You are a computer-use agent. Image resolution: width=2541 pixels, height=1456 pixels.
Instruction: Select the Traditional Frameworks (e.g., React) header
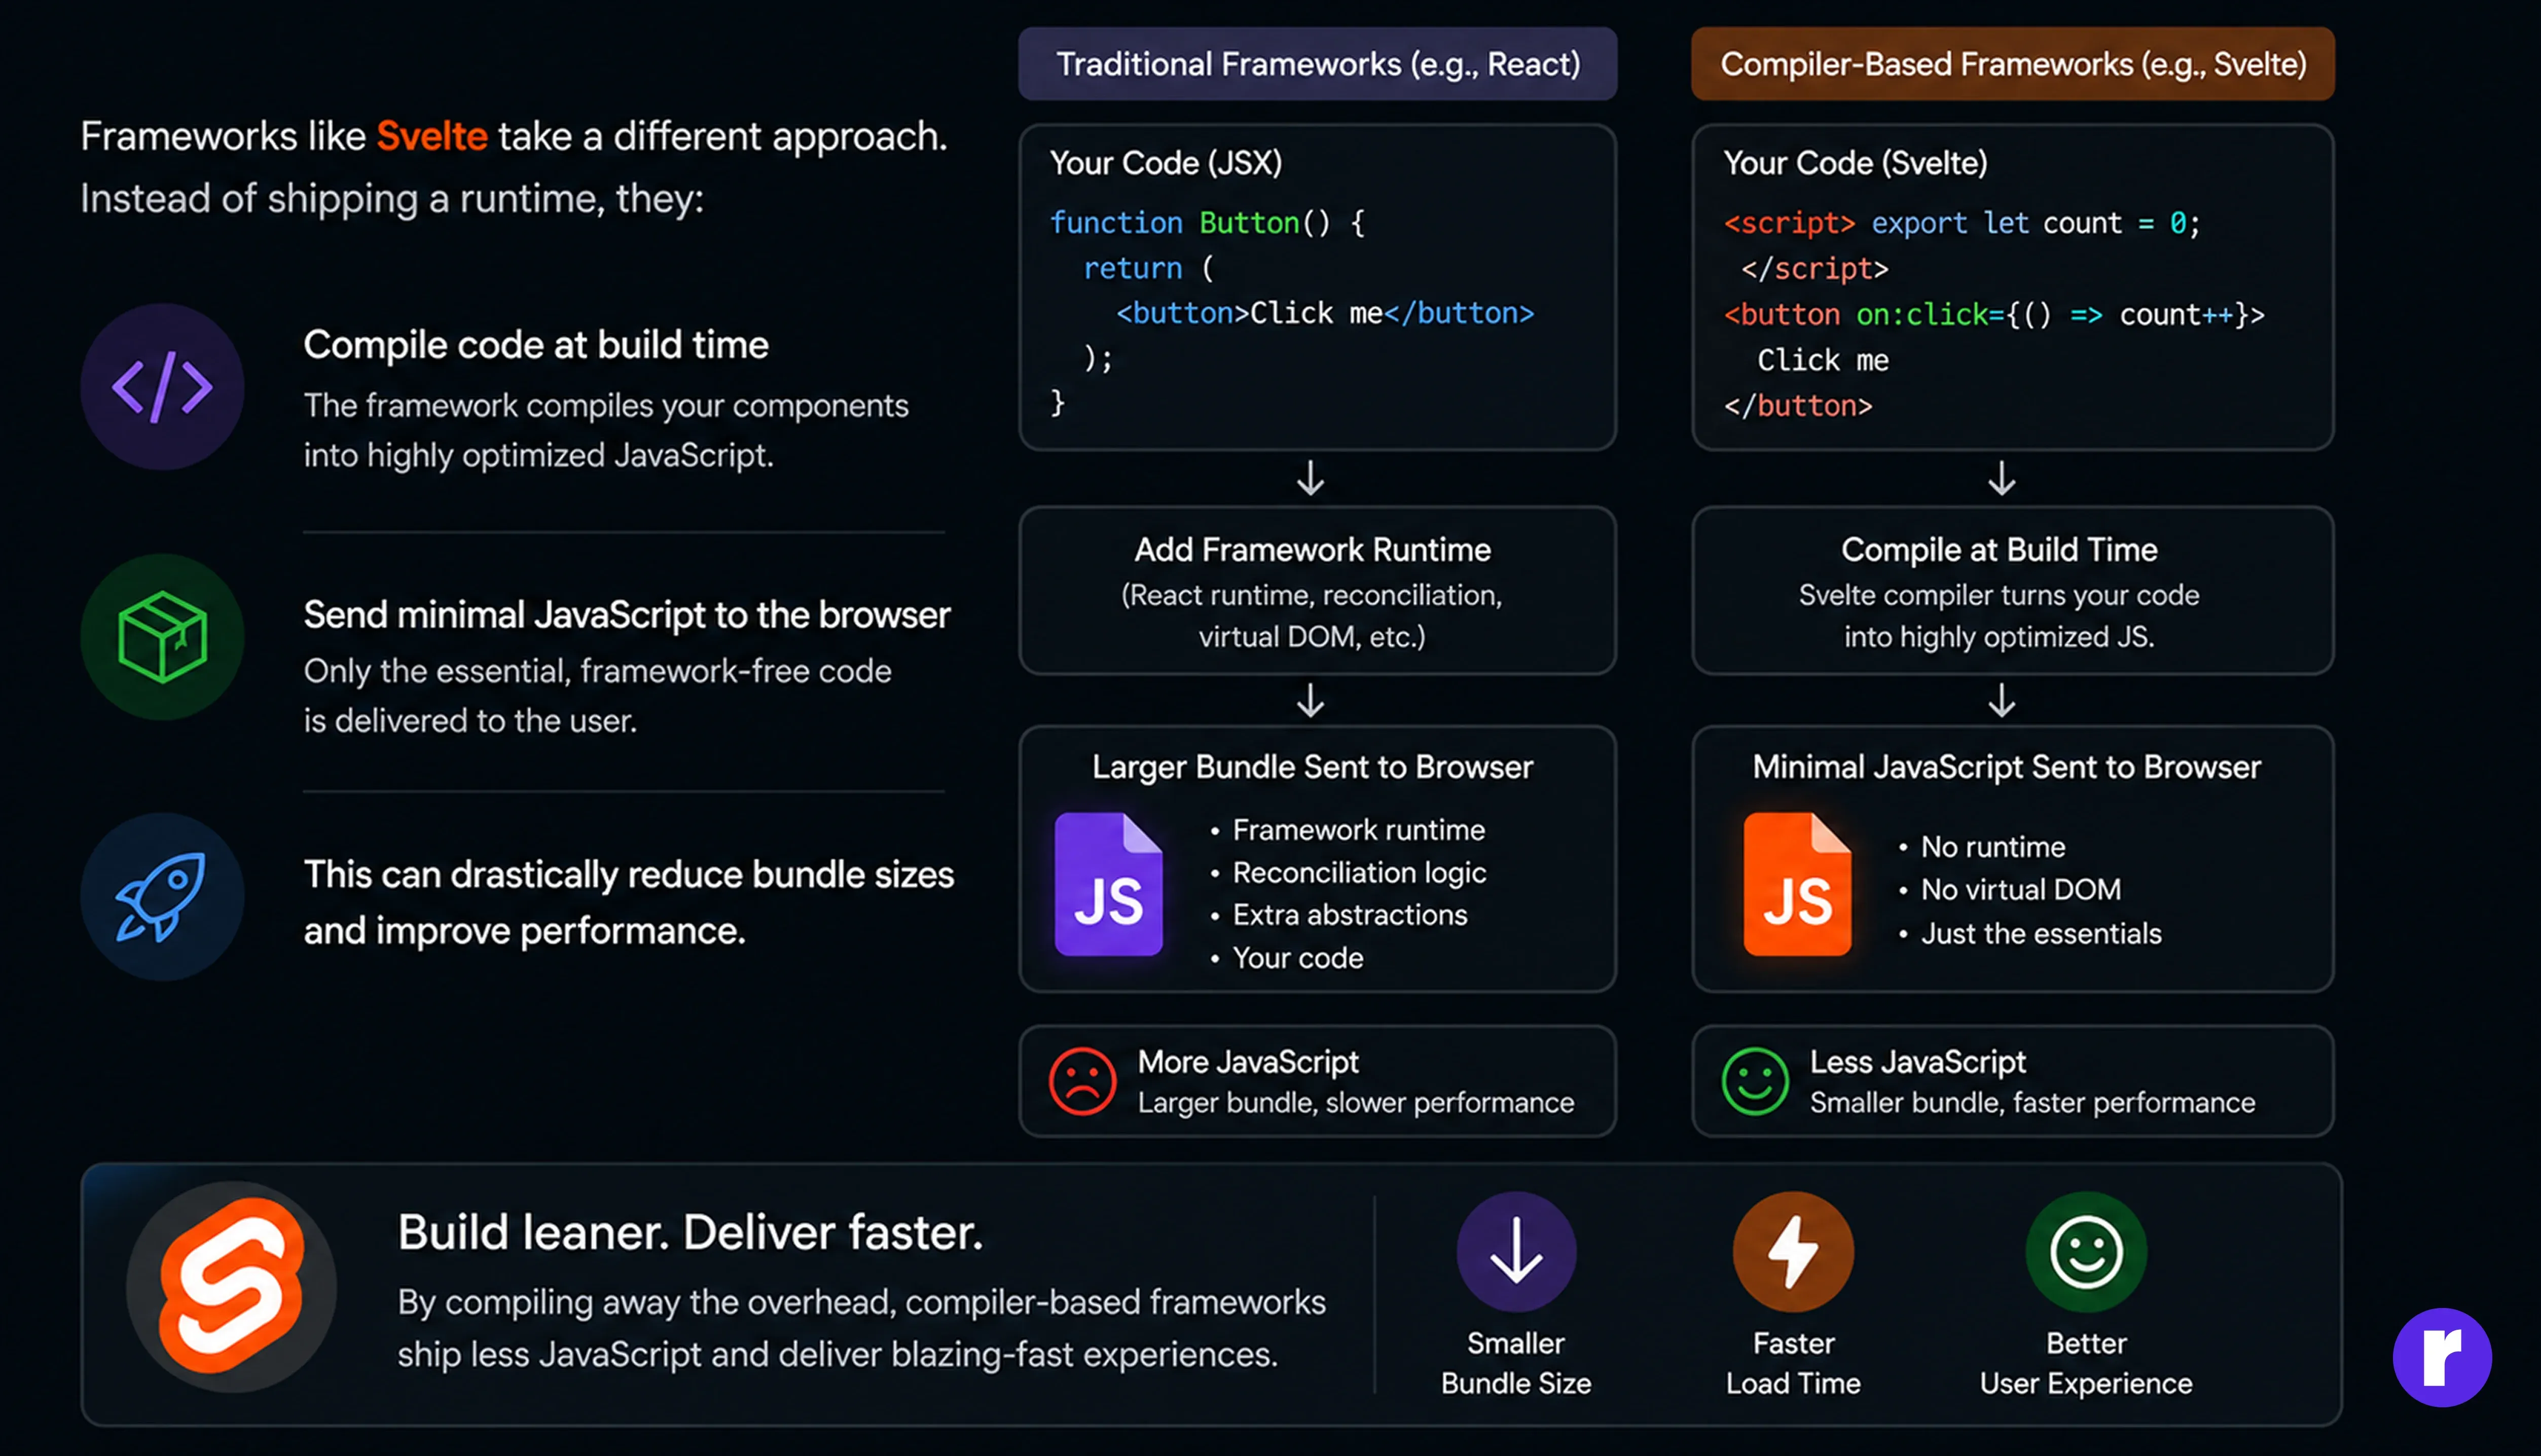coord(1318,64)
